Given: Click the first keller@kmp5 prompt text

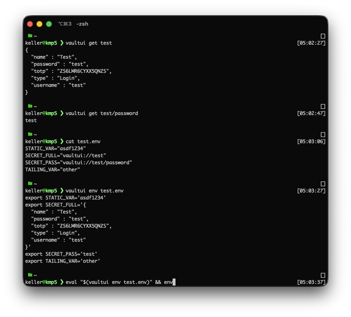Looking at the screenshot, I should pos(41,43).
